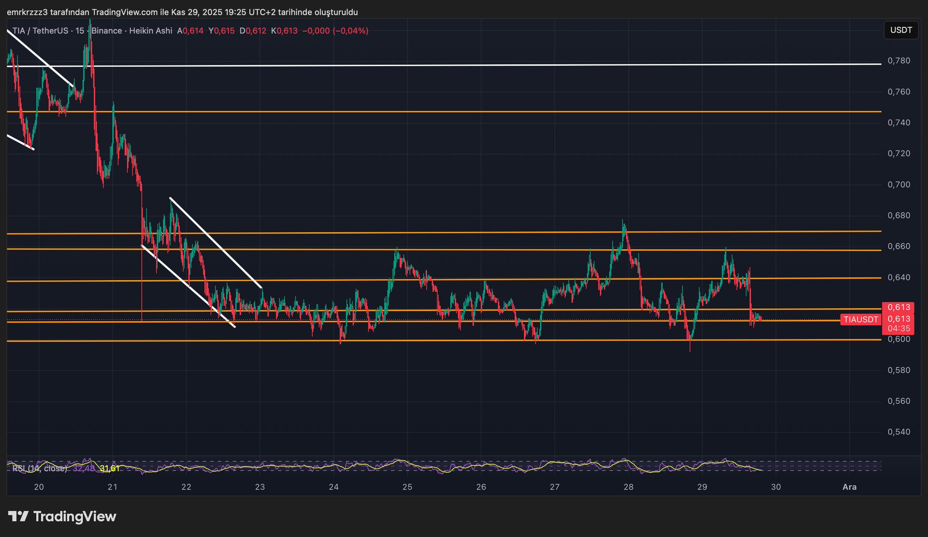Click the yellow RSI value 31,61
Viewport: 928px width, 537px height.
click(110, 469)
